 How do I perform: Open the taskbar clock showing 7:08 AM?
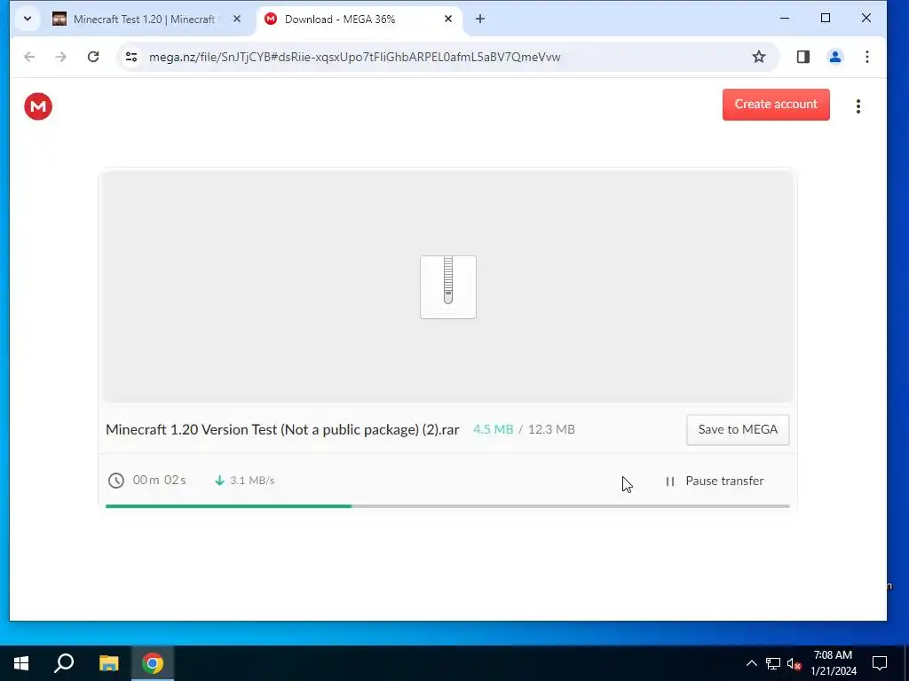(x=833, y=663)
